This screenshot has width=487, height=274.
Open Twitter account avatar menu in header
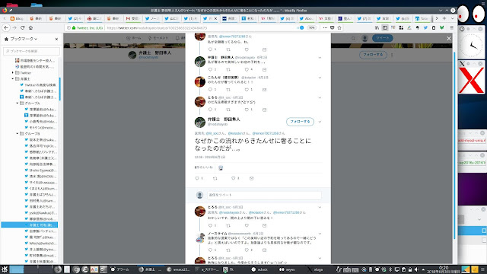pyautogui.click(x=364, y=38)
